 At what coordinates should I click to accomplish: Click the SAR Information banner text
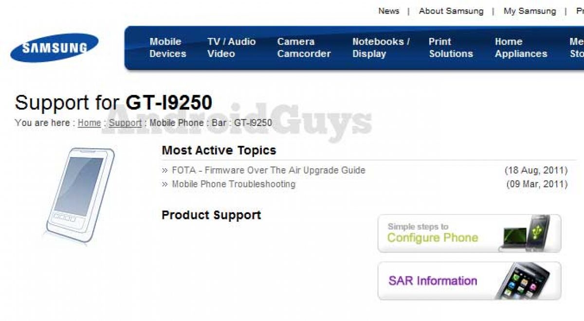[x=433, y=281]
